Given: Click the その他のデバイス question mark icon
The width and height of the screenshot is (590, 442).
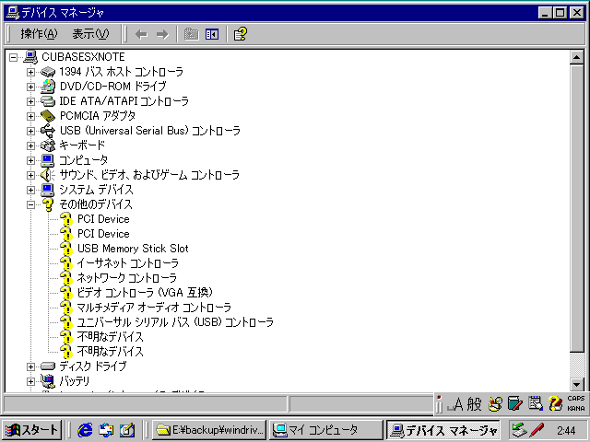Looking at the screenshot, I should 48,204.
